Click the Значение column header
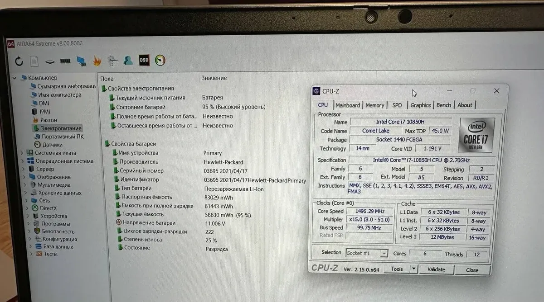Image resolution: width=544 pixels, height=302 pixels. tap(214, 78)
